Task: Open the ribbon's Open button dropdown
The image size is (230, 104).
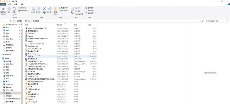Action: [x=82, y=8]
